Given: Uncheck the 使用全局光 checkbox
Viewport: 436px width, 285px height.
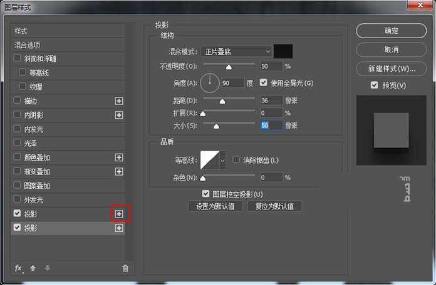Looking at the screenshot, I should click(263, 82).
